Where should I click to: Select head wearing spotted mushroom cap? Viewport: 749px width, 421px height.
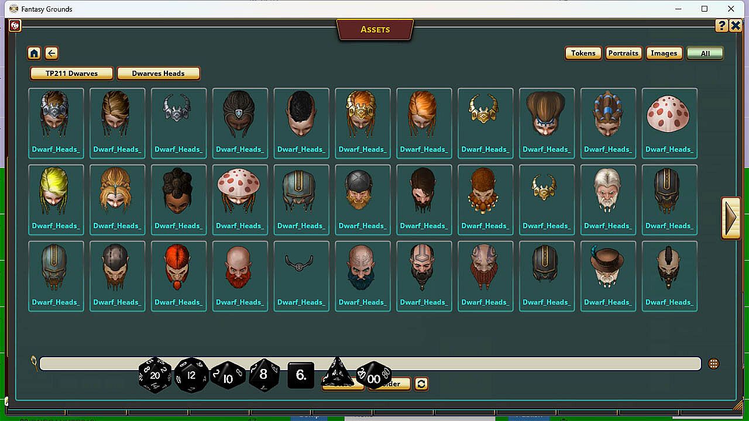click(x=240, y=200)
